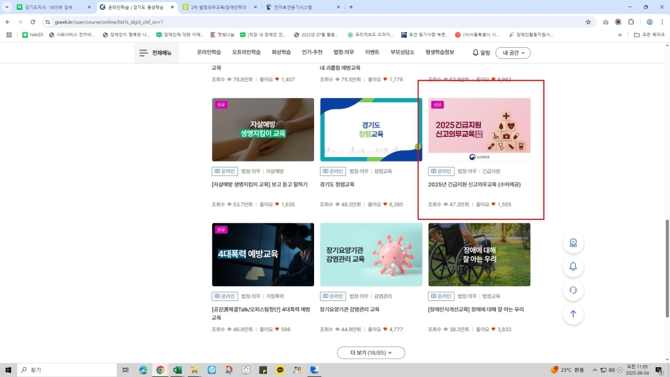Open File Explorer from the taskbar

(194, 370)
